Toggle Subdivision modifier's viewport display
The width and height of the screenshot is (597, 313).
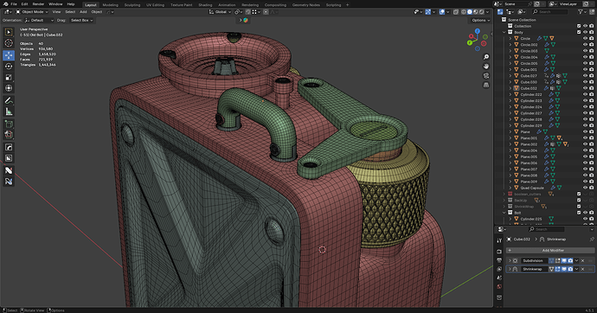point(564,260)
